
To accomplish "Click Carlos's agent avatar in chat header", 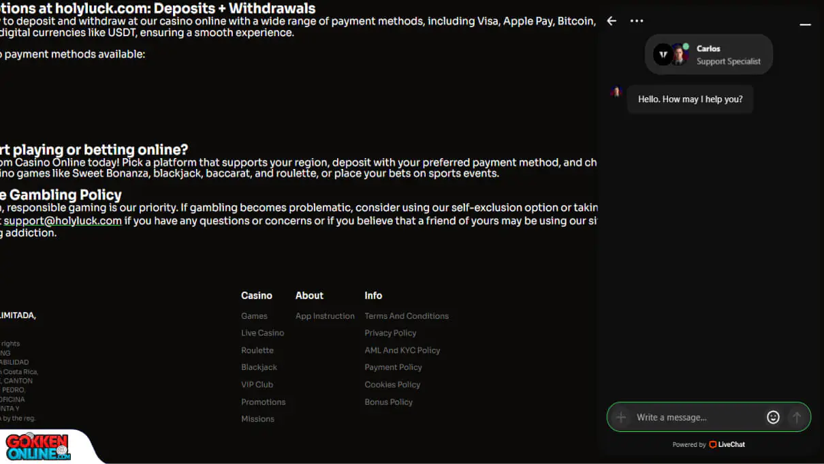I will pyautogui.click(x=678, y=55).
